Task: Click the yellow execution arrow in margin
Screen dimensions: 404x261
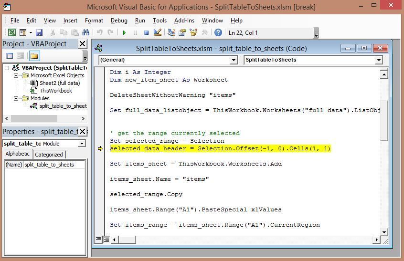Action: click(100, 148)
